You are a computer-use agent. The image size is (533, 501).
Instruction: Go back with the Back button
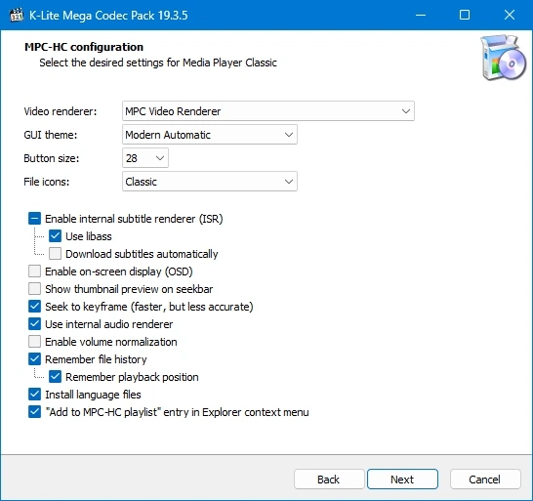pos(329,480)
